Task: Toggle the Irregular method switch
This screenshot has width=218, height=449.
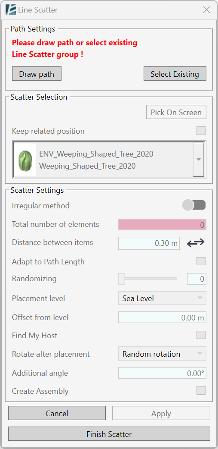Action: (194, 205)
